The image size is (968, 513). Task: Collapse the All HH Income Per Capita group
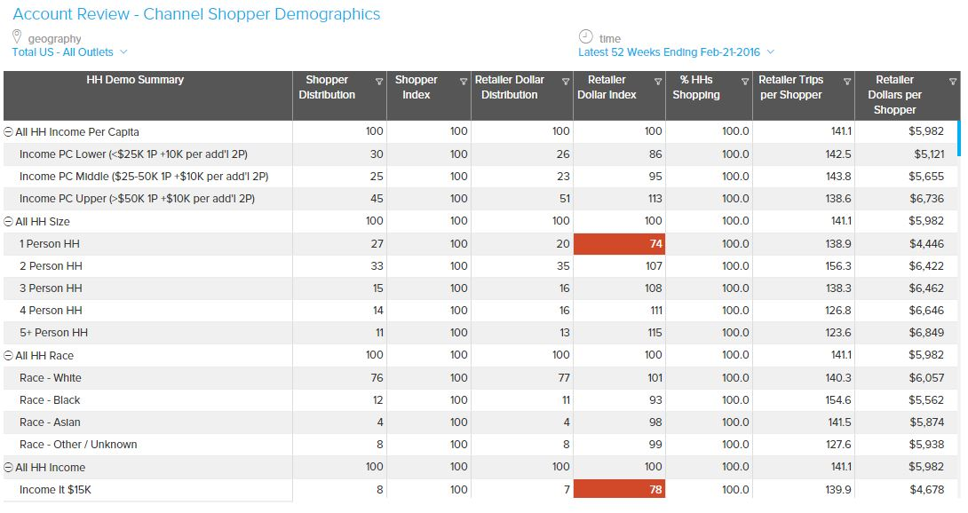point(9,132)
